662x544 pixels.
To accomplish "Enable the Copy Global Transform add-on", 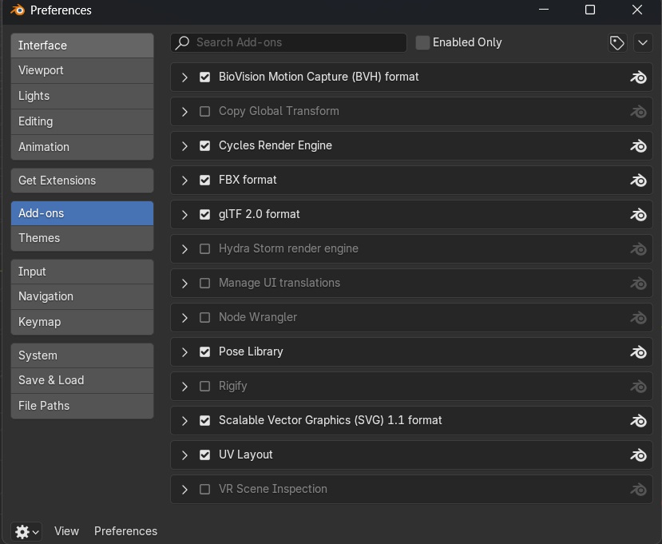I will click(x=204, y=112).
